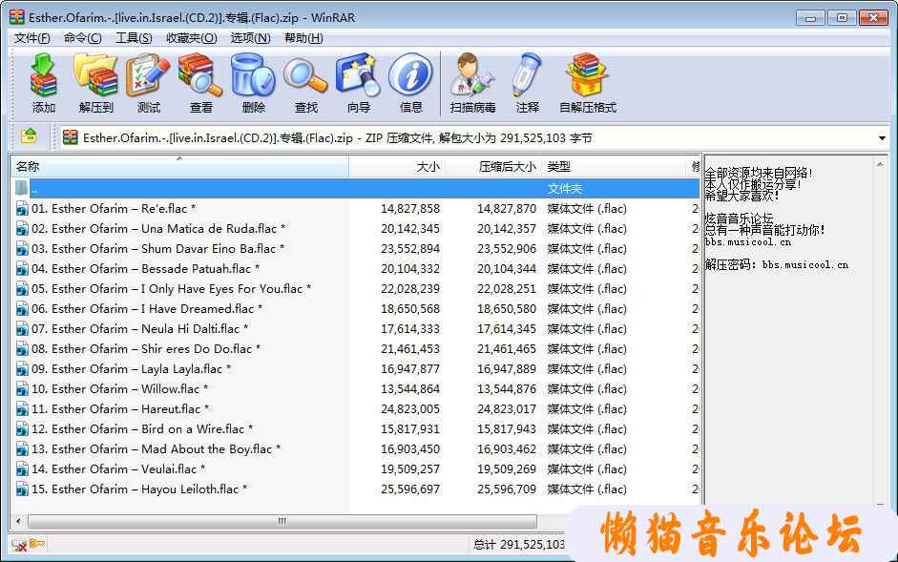Click password text 解压密码: bbs.musicool.cn
Screen dimensions: 898x562
pyautogui.click(x=777, y=264)
